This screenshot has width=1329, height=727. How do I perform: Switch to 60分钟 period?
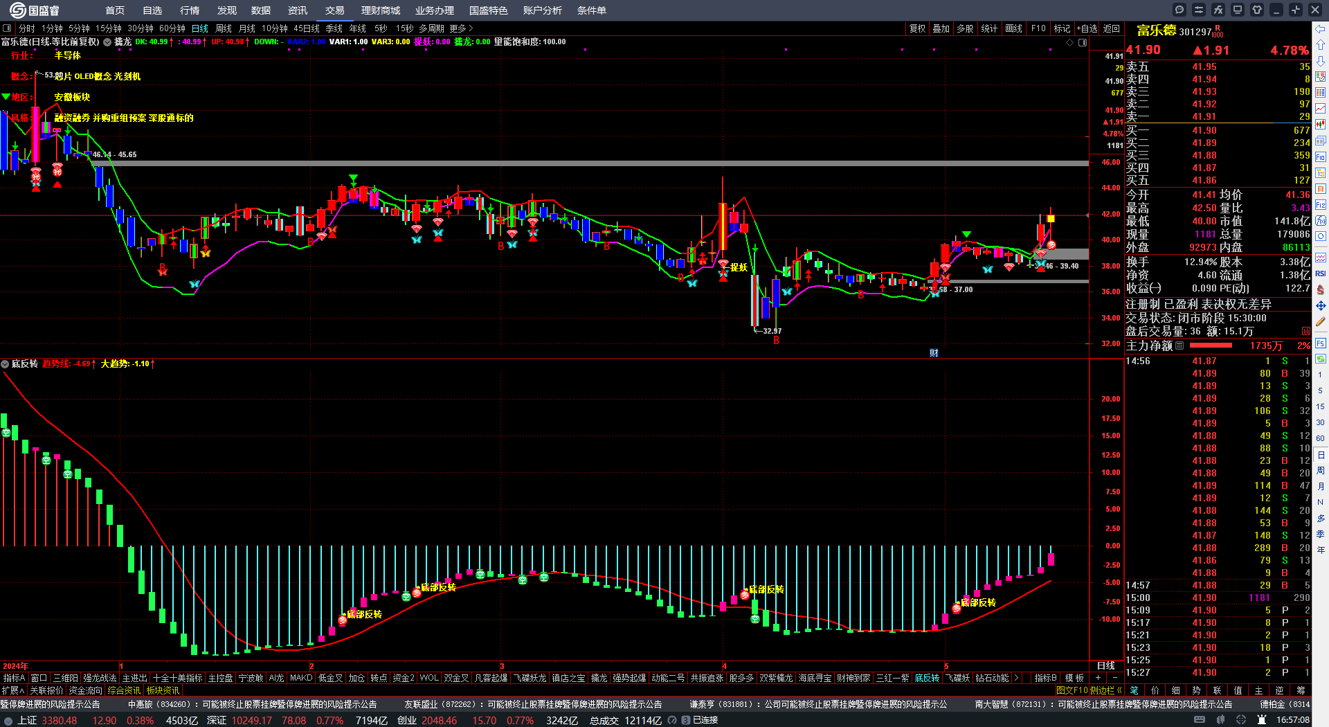[x=172, y=28]
